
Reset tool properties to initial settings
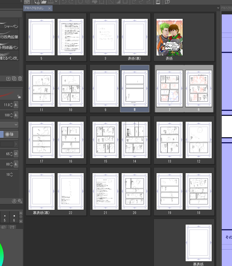click(14, 201)
